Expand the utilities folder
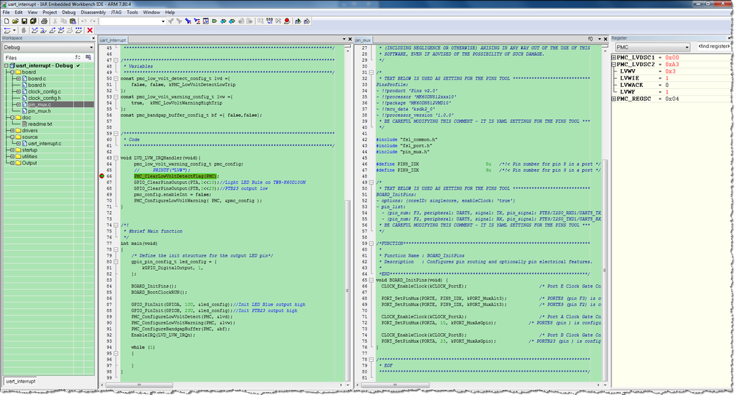 pos(13,157)
